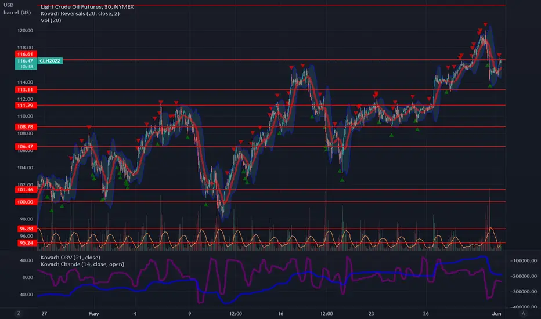Click the 95.24 red price level label
541x319 pixels.
27,243
